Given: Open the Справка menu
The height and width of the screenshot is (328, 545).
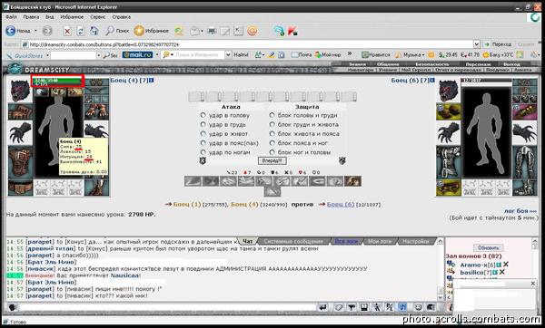Looking at the screenshot, I should pos(122,16).
